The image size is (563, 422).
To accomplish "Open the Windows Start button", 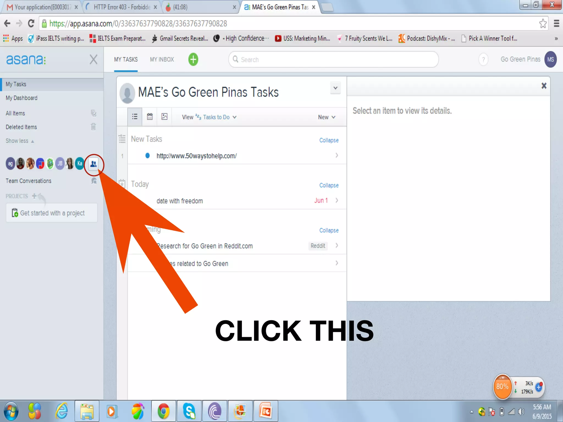I will pos(11,411).
